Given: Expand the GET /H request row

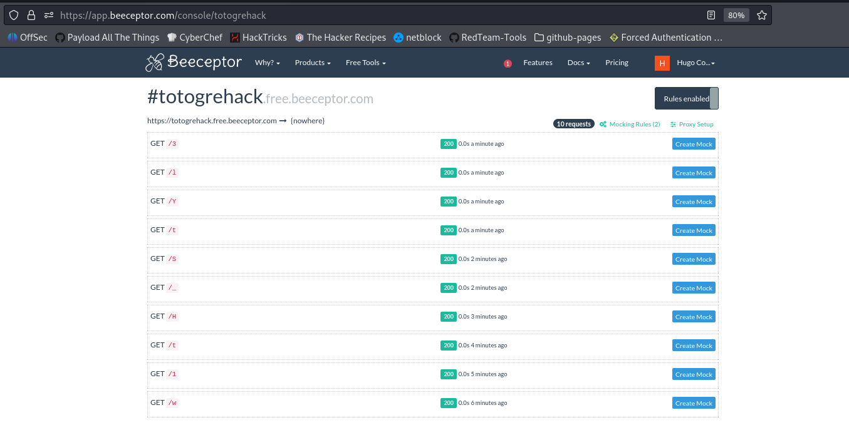Looking at the screenshot, I should click(x=433, y=317).
